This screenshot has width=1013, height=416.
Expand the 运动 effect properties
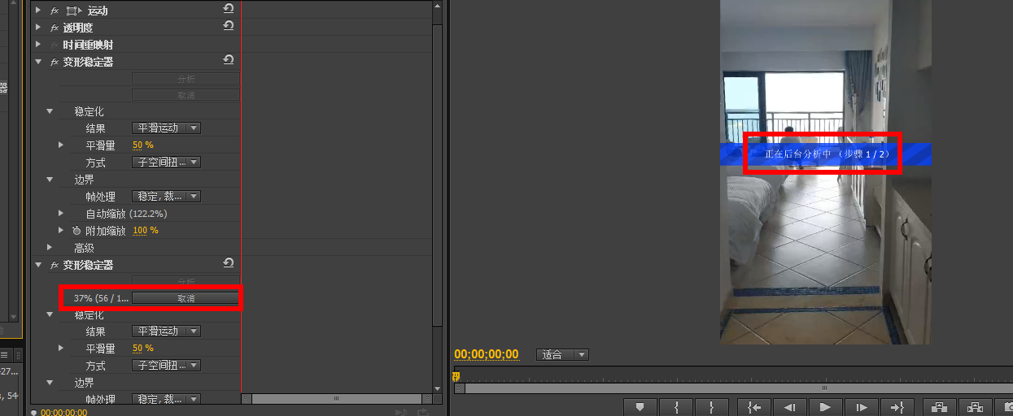pyautogui.click(x=38, y=11)
